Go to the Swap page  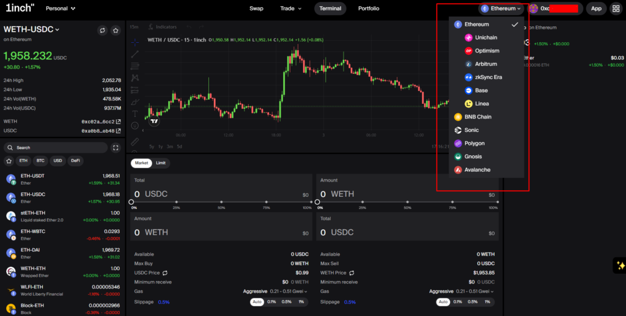(256, 9)
